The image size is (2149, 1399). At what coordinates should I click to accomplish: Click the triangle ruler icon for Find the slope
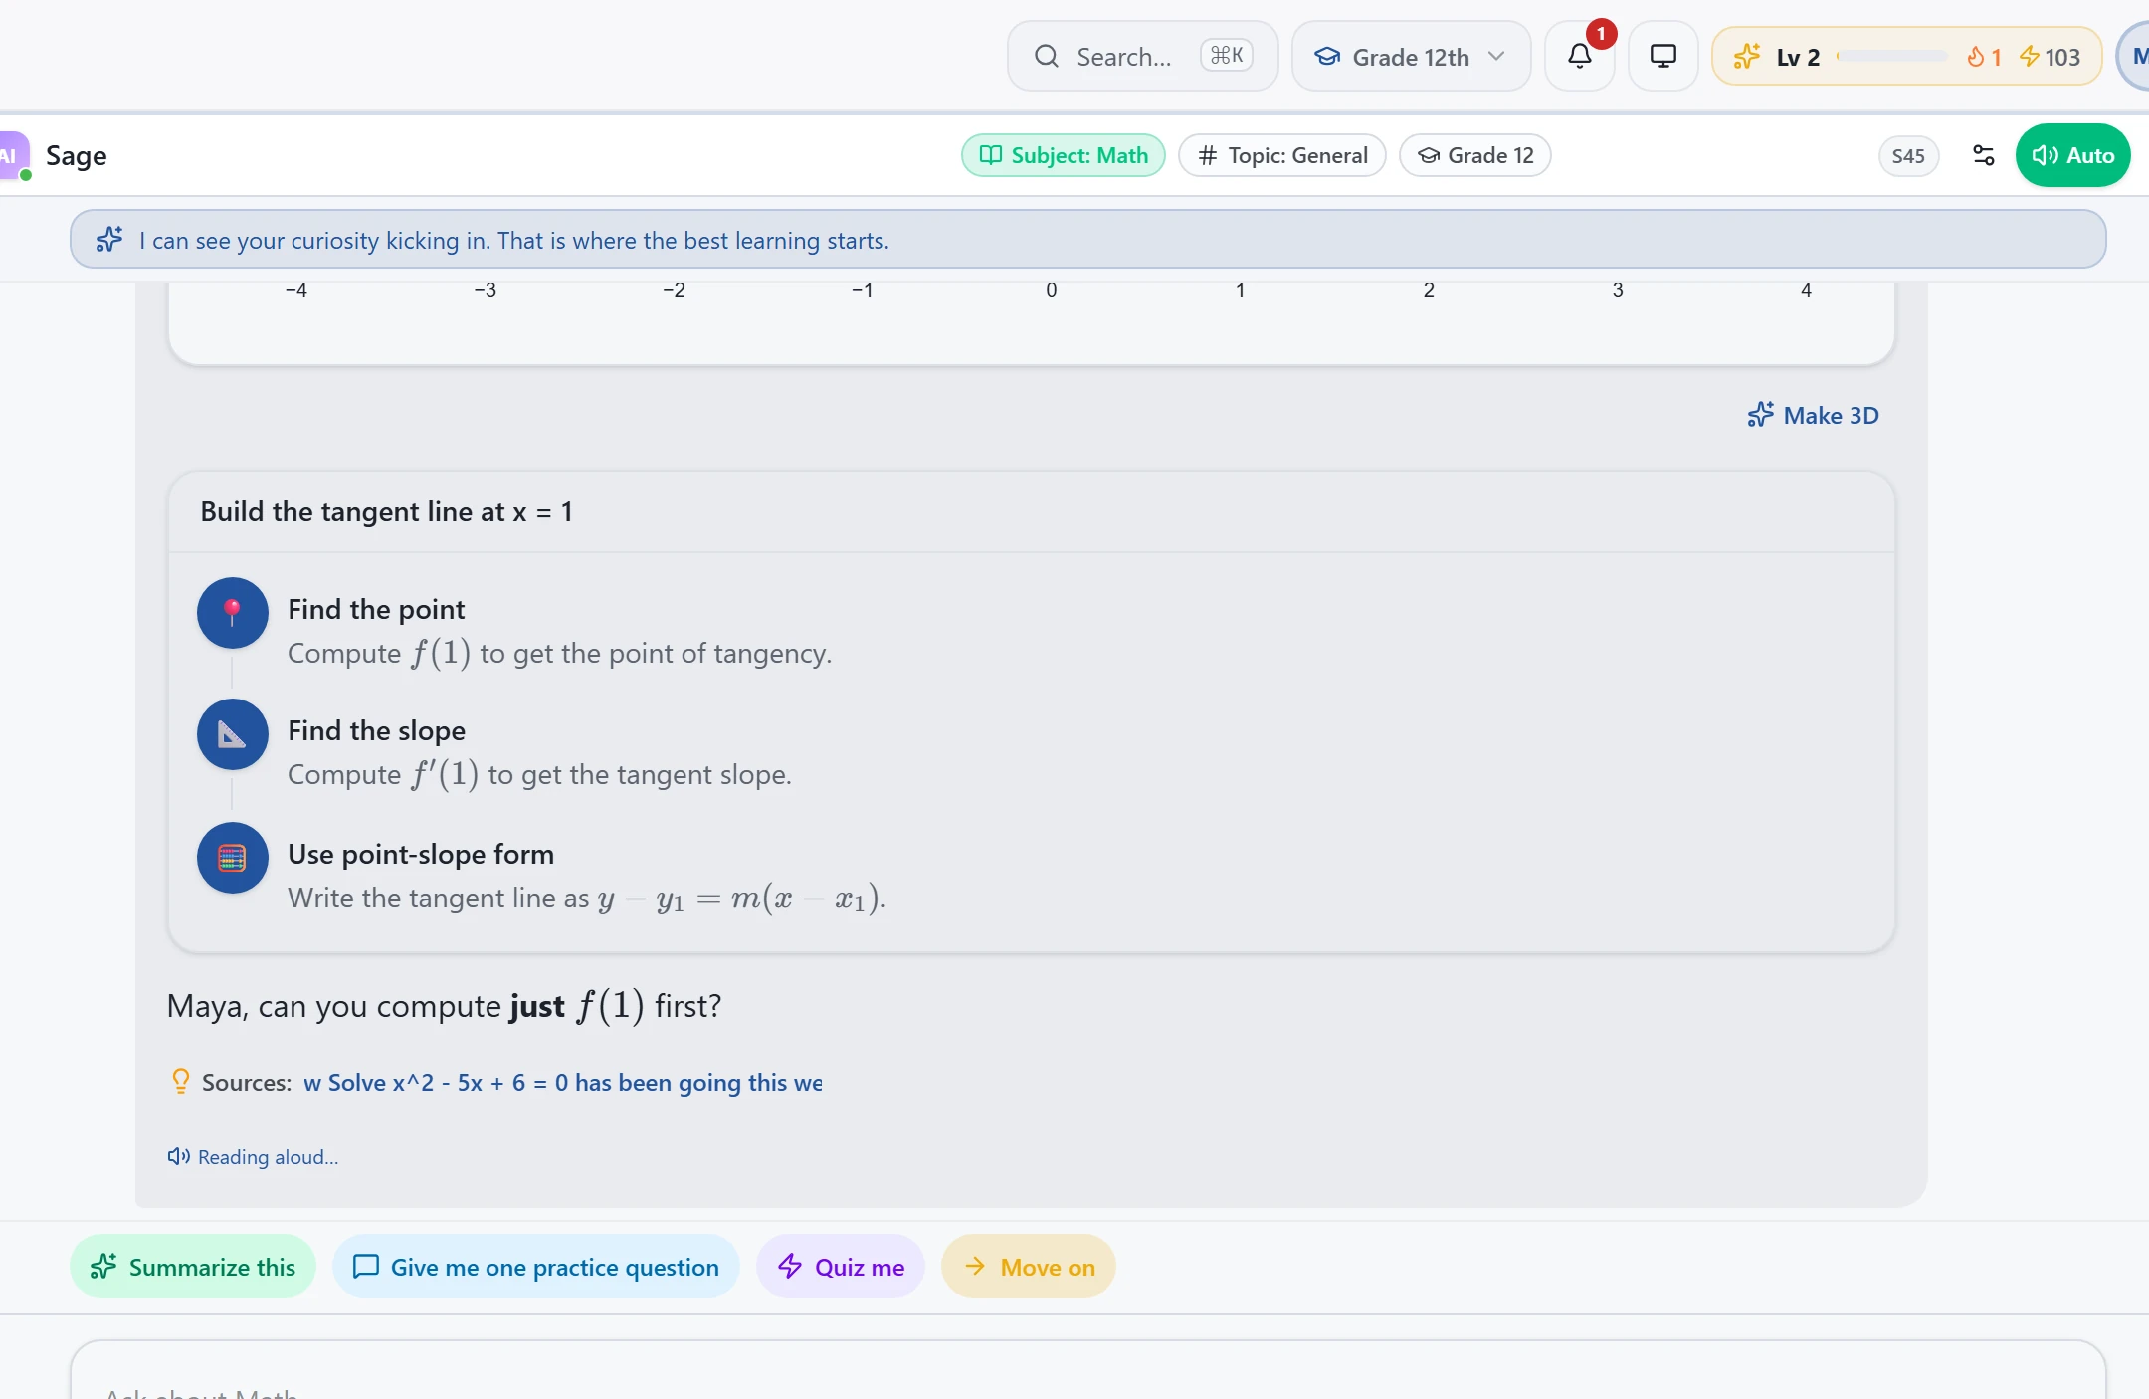(233, 735)
